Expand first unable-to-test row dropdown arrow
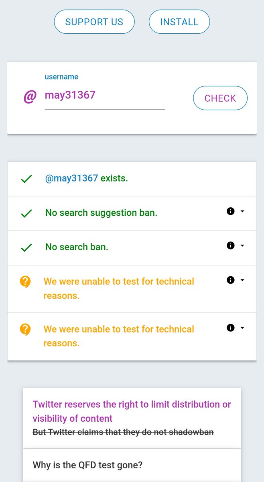 point(242,280)
